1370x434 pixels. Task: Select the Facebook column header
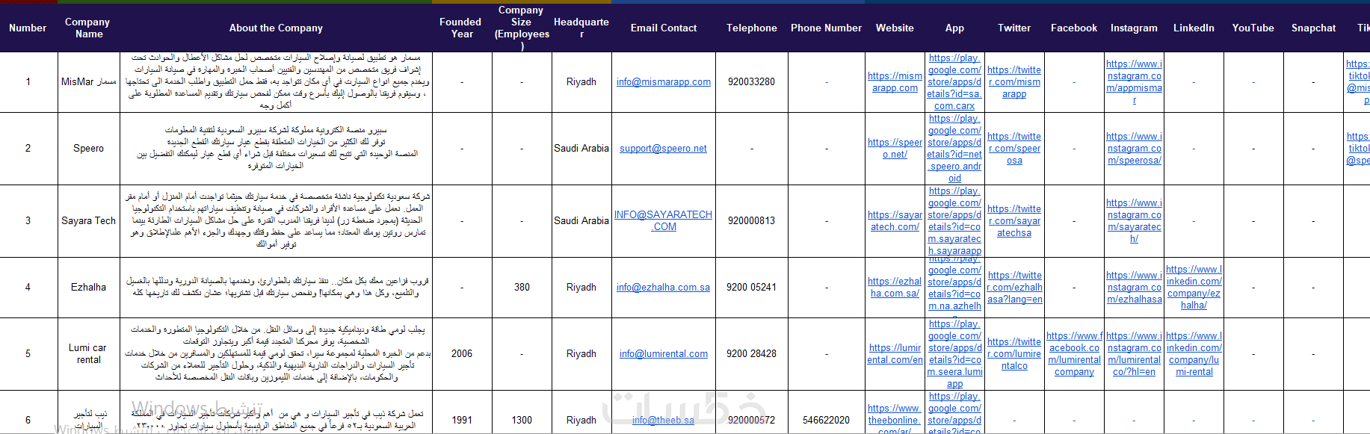click(1074, 28)
